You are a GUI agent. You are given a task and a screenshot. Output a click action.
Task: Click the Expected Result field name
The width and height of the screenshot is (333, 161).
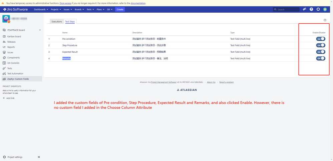tap(70, 52)
